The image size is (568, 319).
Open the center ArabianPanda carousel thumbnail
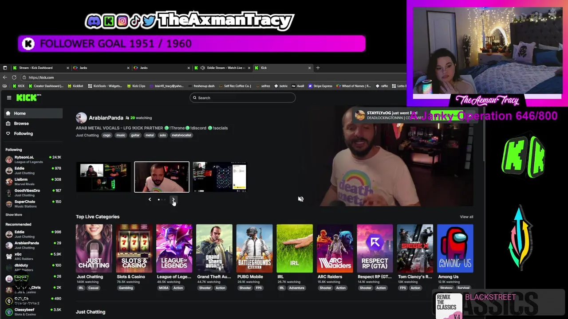pyautogui.click(x=162, y=177)
